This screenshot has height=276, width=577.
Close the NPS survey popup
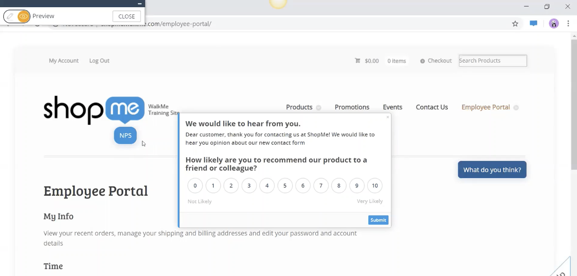click(x=388, y=117)
